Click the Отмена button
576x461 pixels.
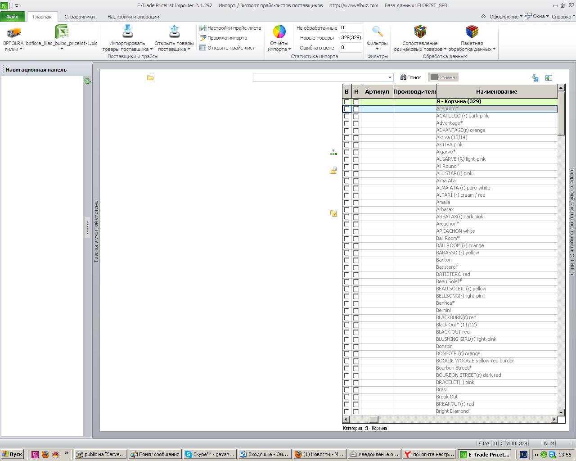point(443,77)
